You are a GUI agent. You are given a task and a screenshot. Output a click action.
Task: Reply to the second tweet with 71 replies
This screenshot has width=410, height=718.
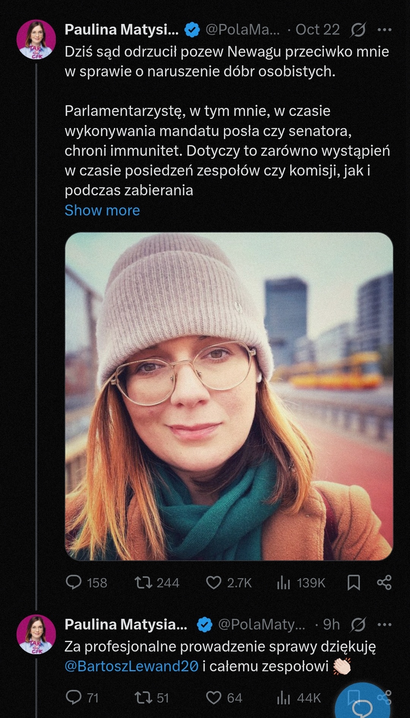82,697
